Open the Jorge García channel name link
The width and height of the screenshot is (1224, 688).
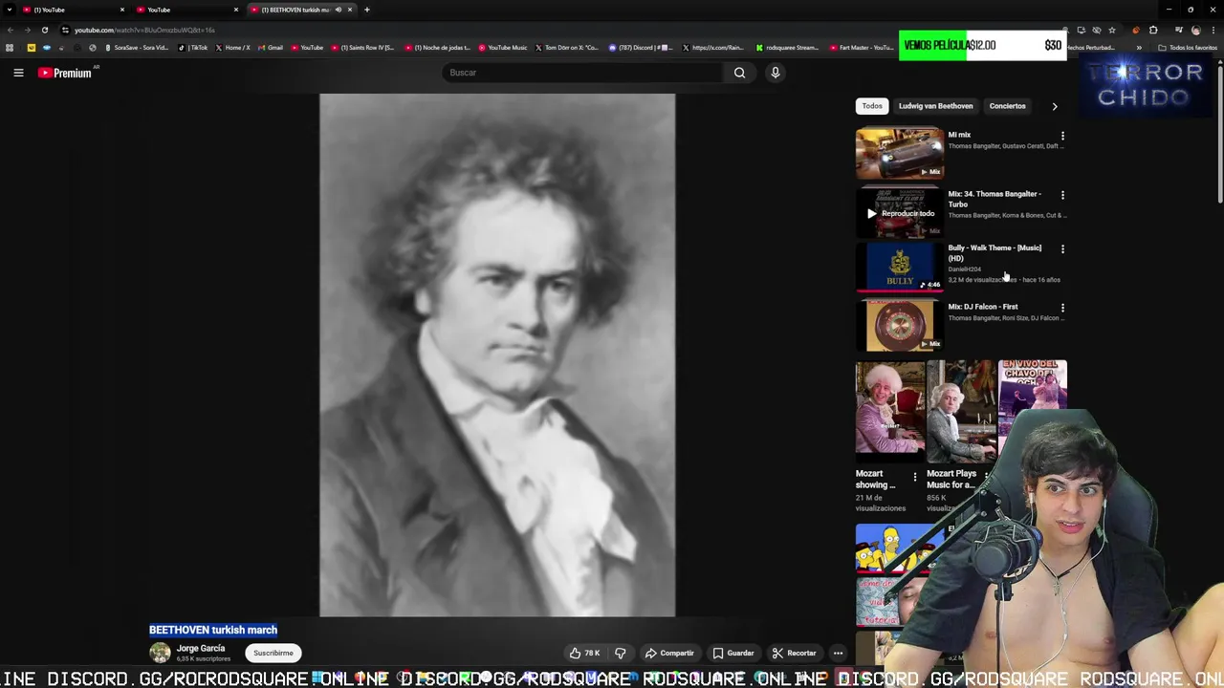pyautogui.click(x=201, y=648)
